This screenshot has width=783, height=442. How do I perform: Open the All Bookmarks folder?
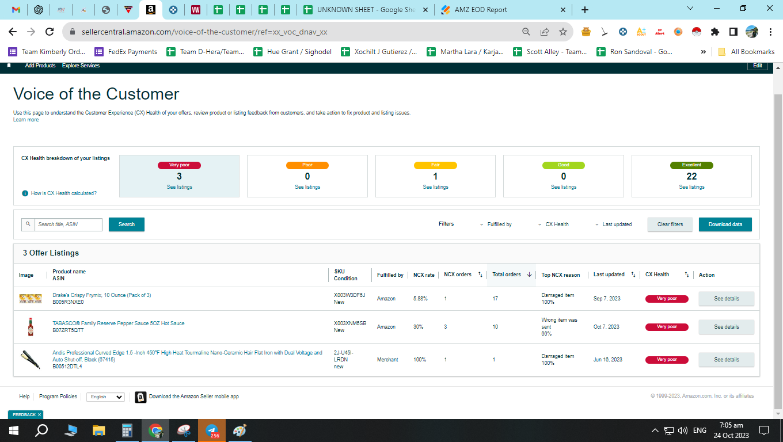point(746,52)
